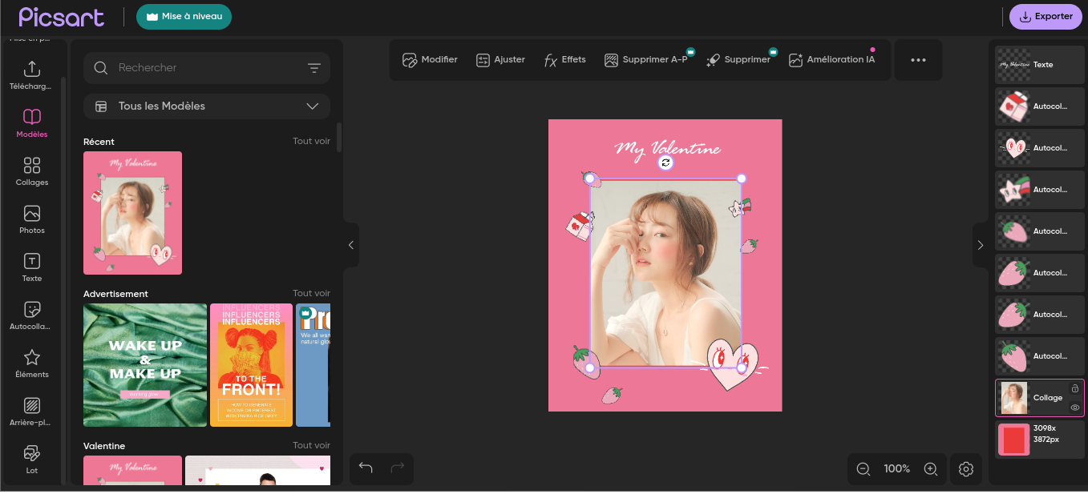Undo the last action
This screenshot has width=1088, height=494.
pyautogui.click(x=366, y=468)
